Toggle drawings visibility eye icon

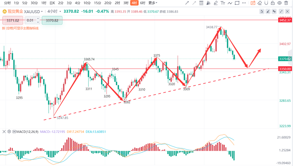click(279, 3)
